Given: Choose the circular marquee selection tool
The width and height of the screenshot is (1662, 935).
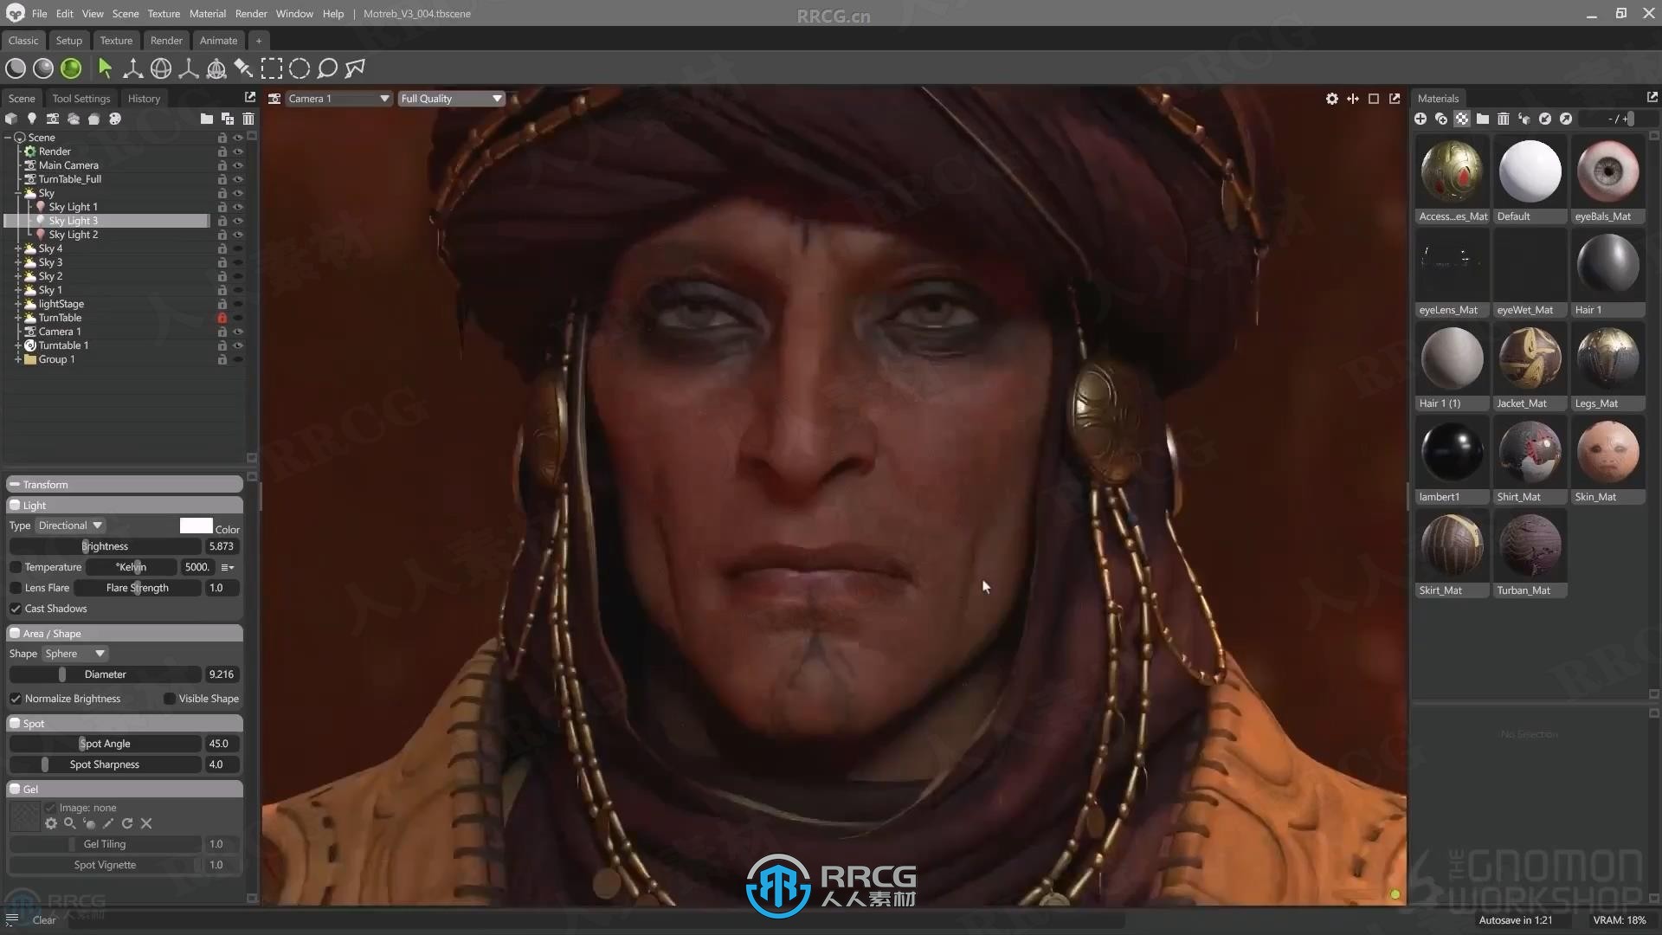Looking at the screenshot, I should click(x=300, y=68).
